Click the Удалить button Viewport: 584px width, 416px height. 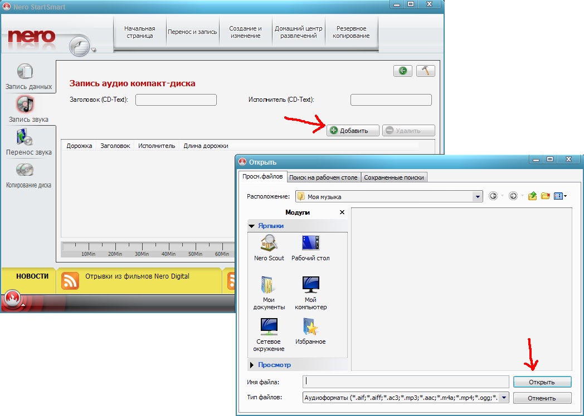(x=408, y=131)
